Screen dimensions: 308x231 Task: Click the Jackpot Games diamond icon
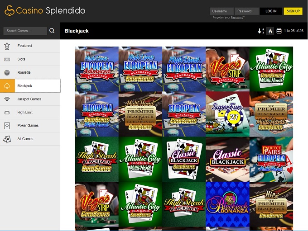7,99
